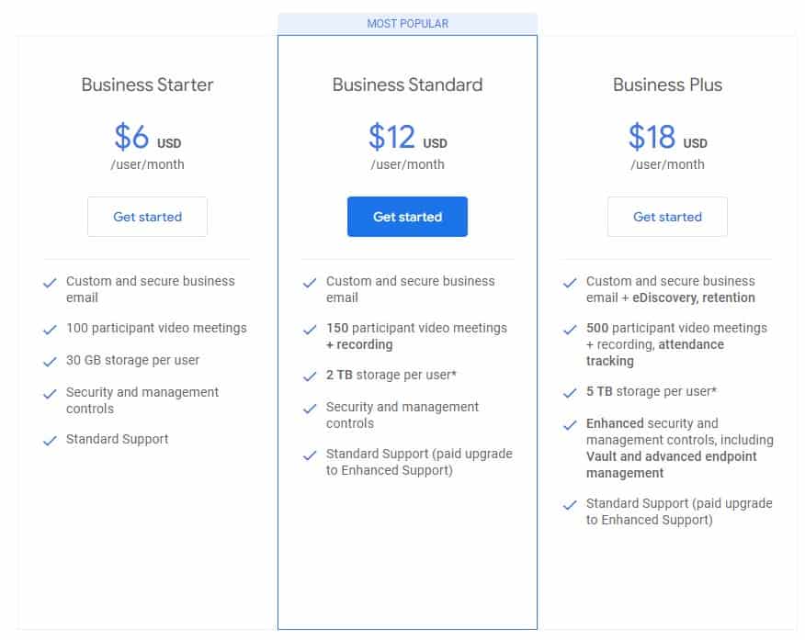Click checkmark beside Enhanced security and management controls
Viewport: 805px width, 640px height.
570,424
